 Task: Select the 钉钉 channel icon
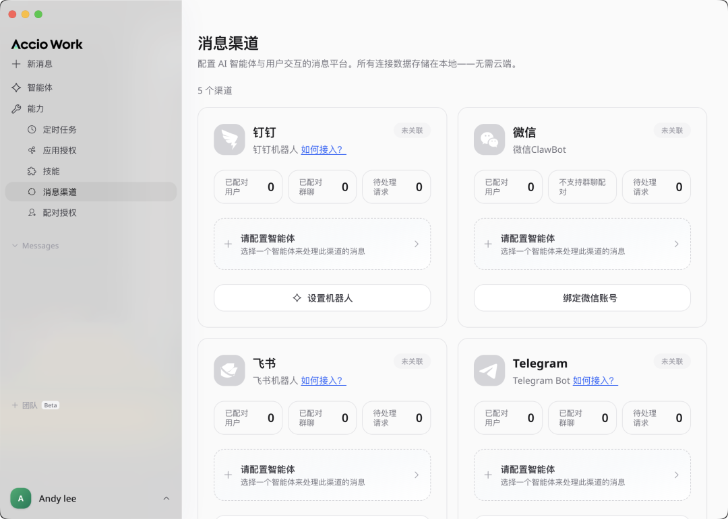229,139
